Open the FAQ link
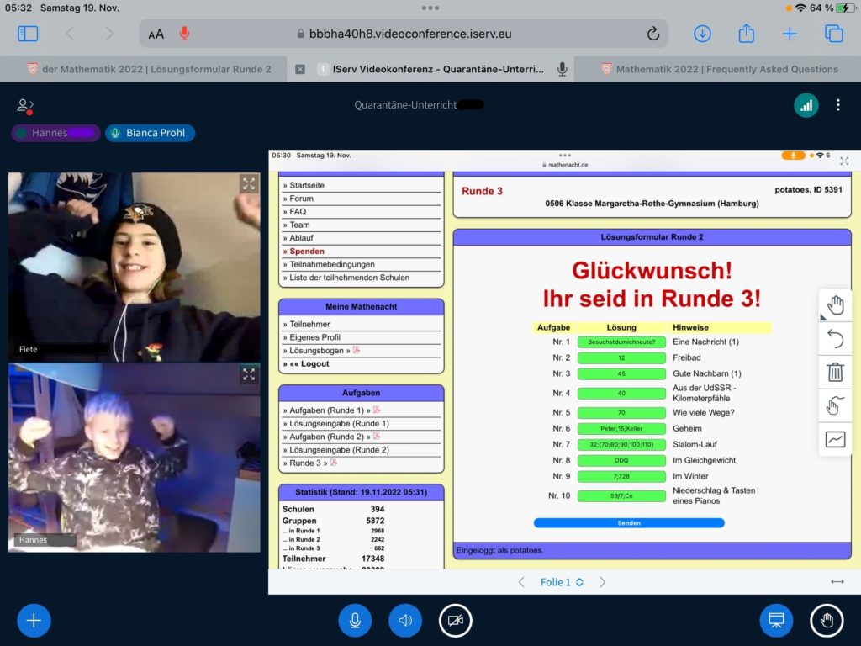The width and height of the screenshot is (861, 646). 298,211
